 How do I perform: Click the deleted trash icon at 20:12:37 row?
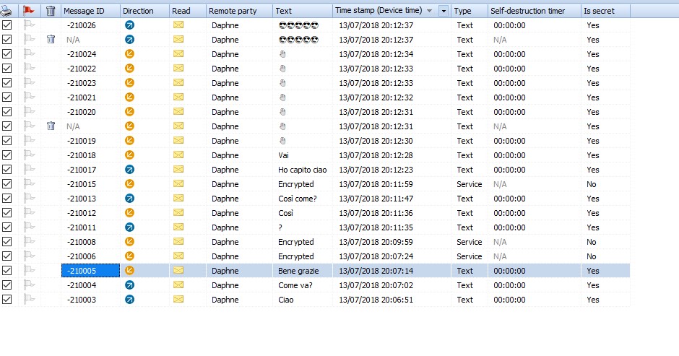pos(51,40)
